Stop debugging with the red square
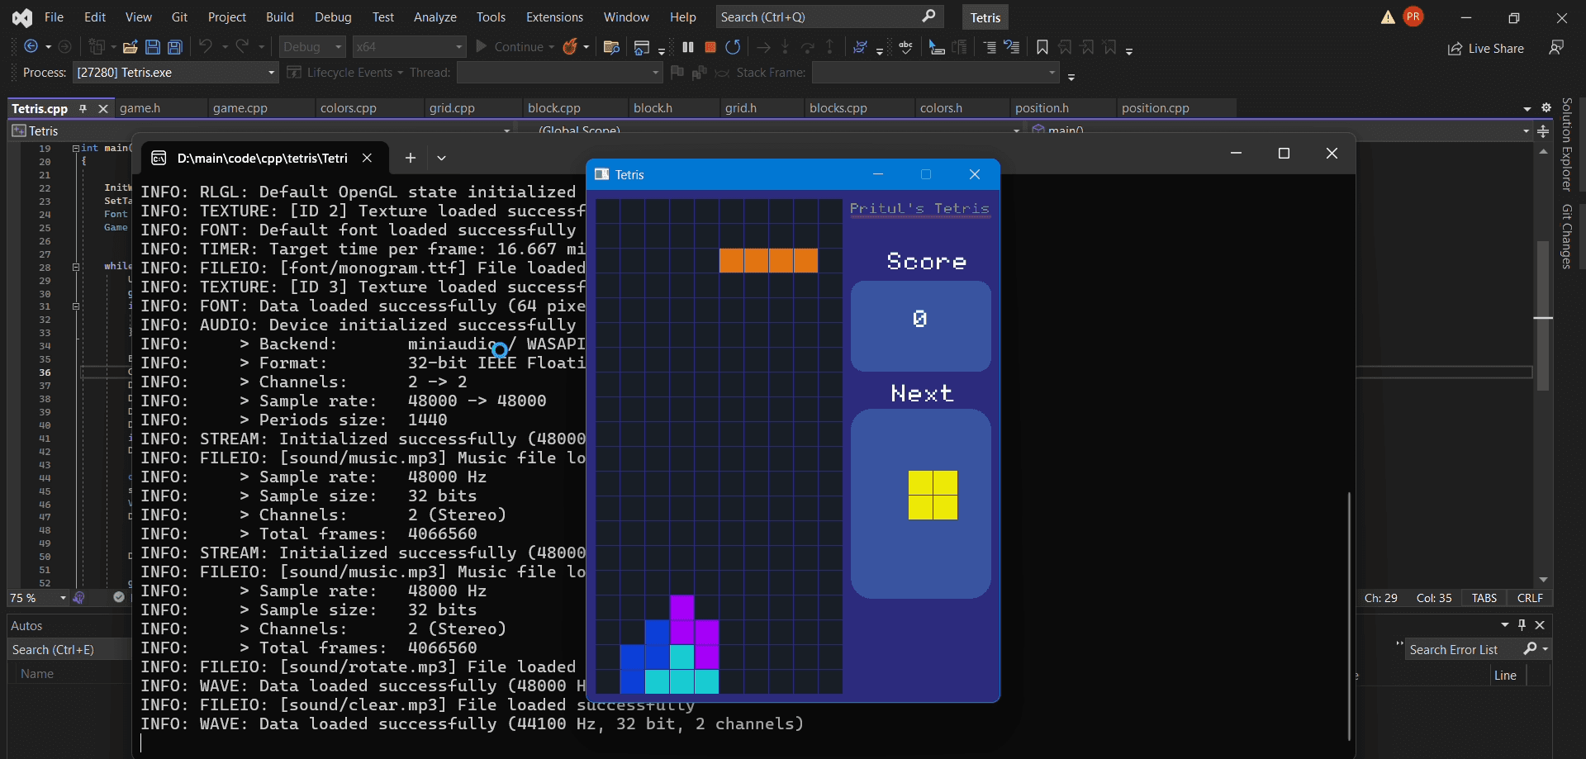Screen dimensions: 1586x759 710,47
